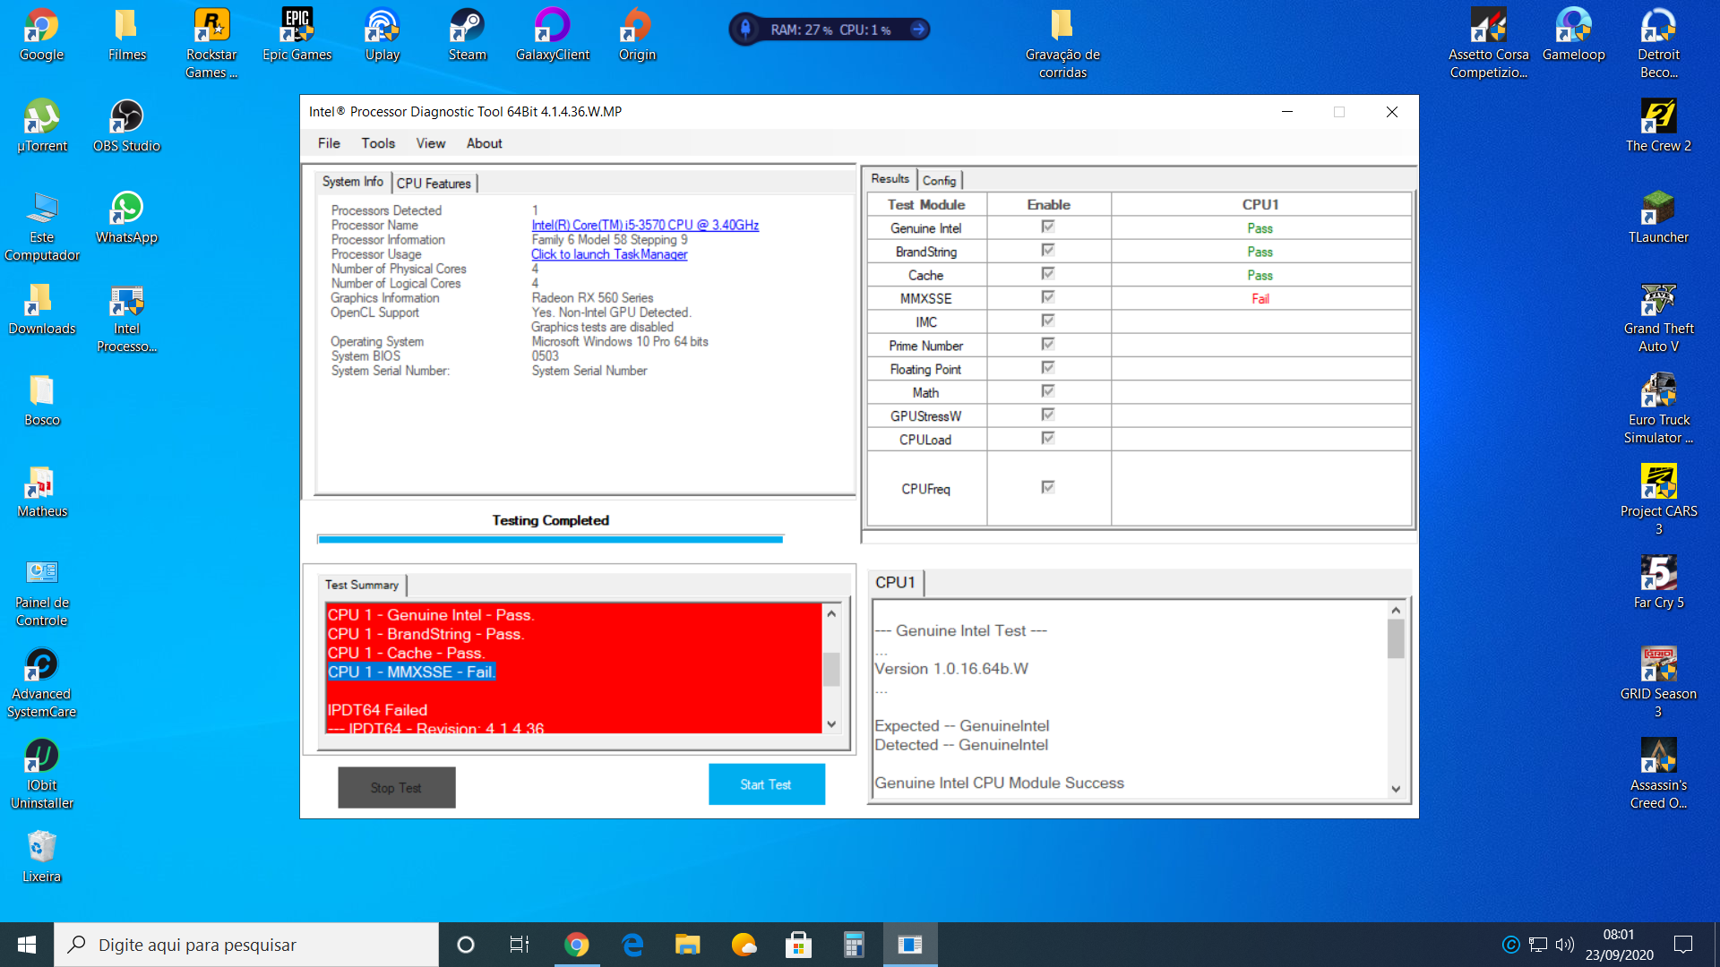Open Gravação de corridas folder
1720x967 pixels.
tap(1062, 43)
